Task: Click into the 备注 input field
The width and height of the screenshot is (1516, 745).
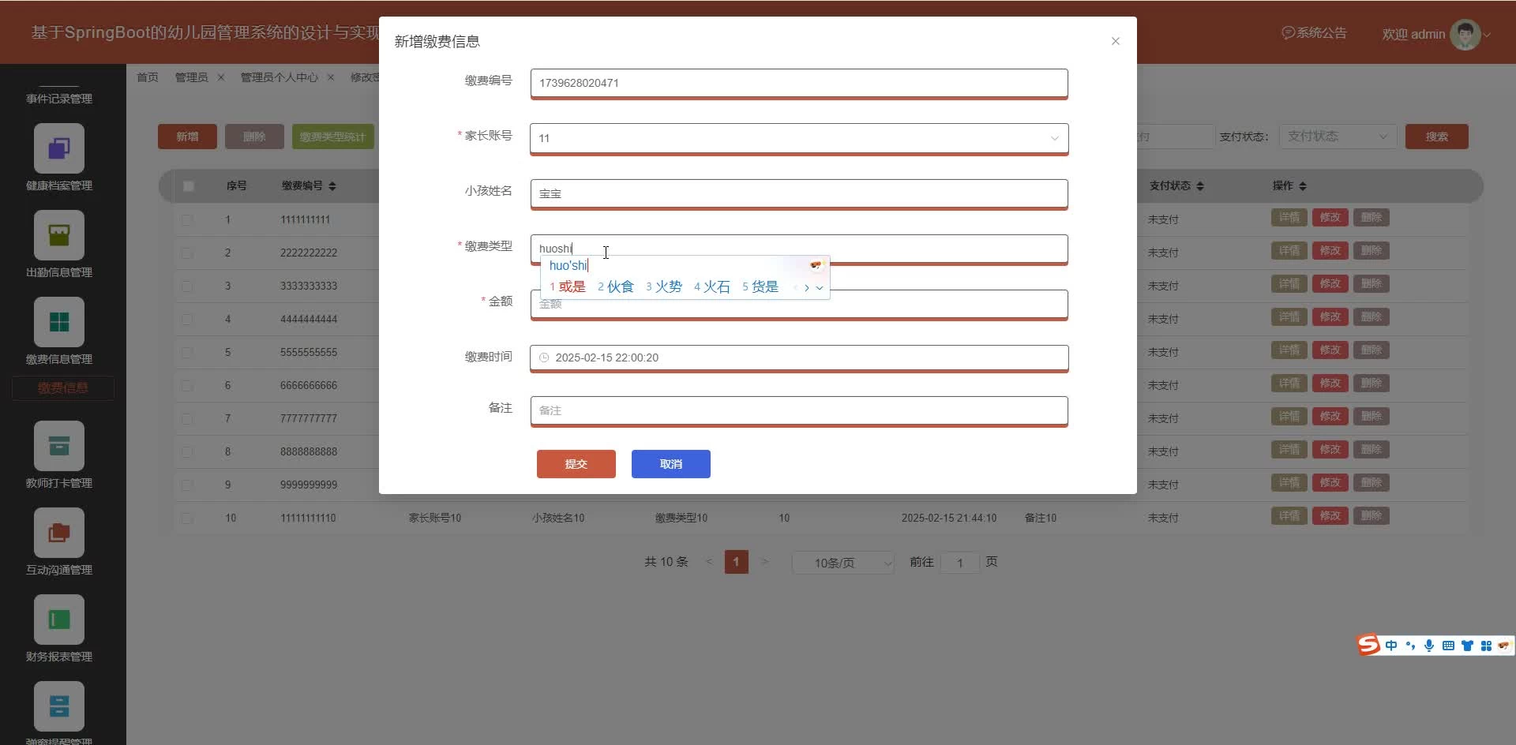Action: click(x=799, y=410)
